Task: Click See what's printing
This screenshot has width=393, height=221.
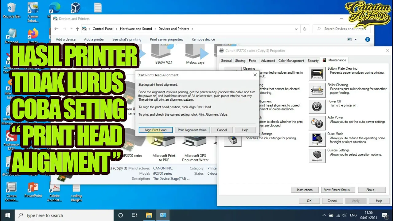Action: click(127, 39)
